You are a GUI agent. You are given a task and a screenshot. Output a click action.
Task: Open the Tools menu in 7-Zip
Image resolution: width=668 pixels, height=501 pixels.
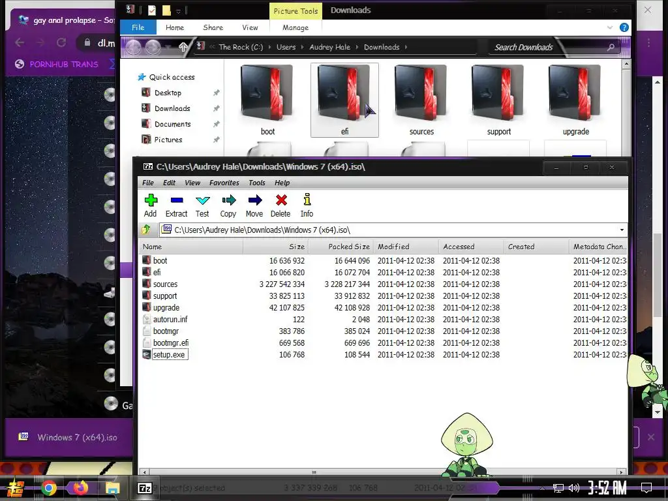pos(257,183)
